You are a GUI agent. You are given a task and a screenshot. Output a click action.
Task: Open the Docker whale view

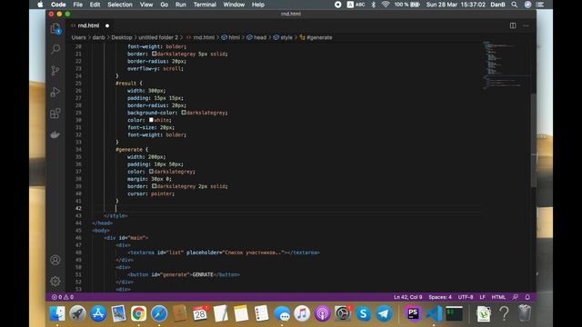(55, 134)
